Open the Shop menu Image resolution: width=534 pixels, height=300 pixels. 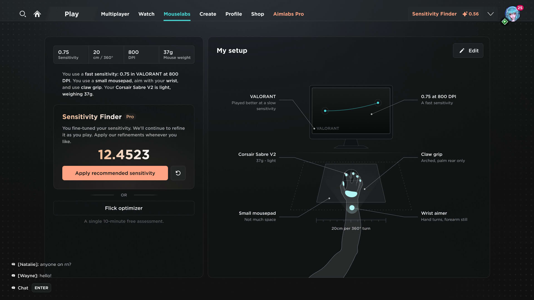(258, 14)
